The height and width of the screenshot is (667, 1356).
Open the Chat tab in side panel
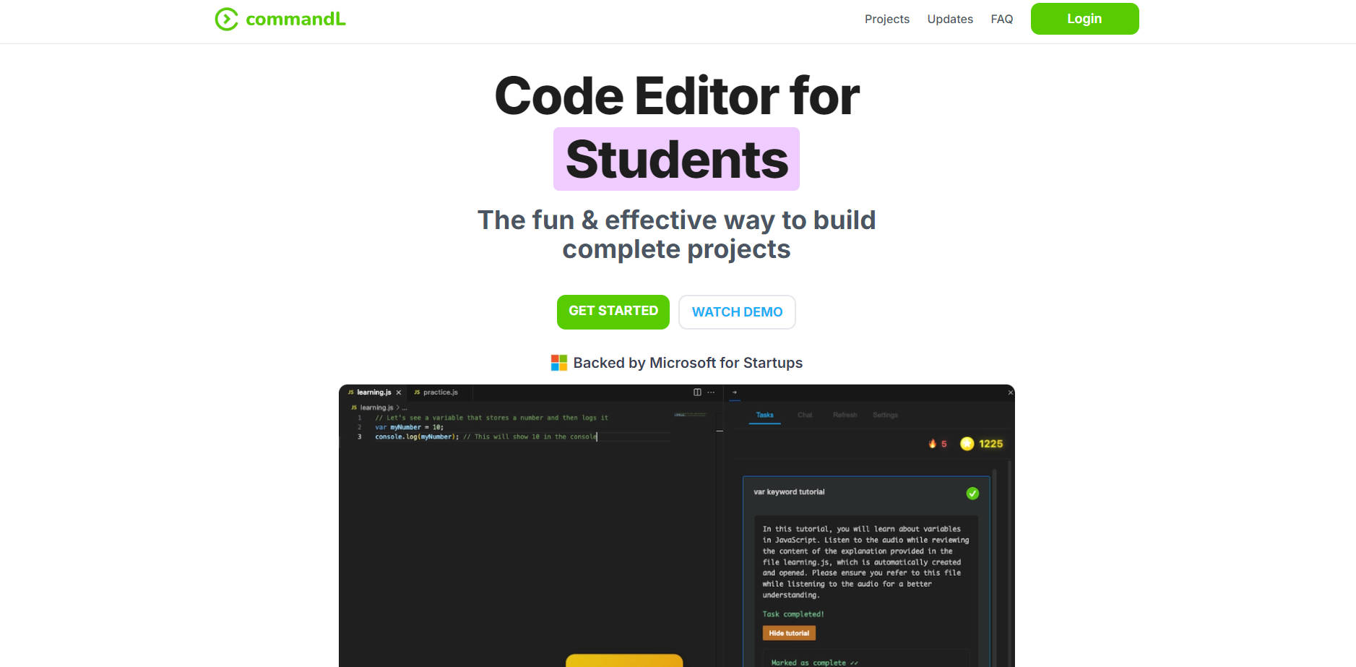click(805, 415)
